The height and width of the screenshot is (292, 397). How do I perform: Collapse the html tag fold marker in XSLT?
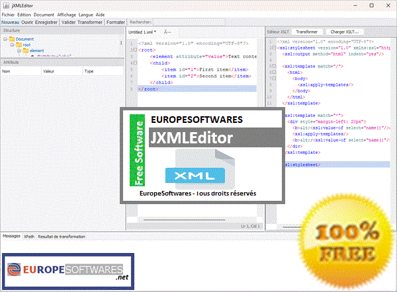pyautogui.click(x=274, y=72)
